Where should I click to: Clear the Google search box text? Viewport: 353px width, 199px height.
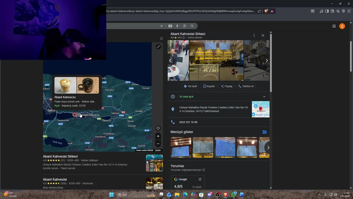(x=162, y=26)
